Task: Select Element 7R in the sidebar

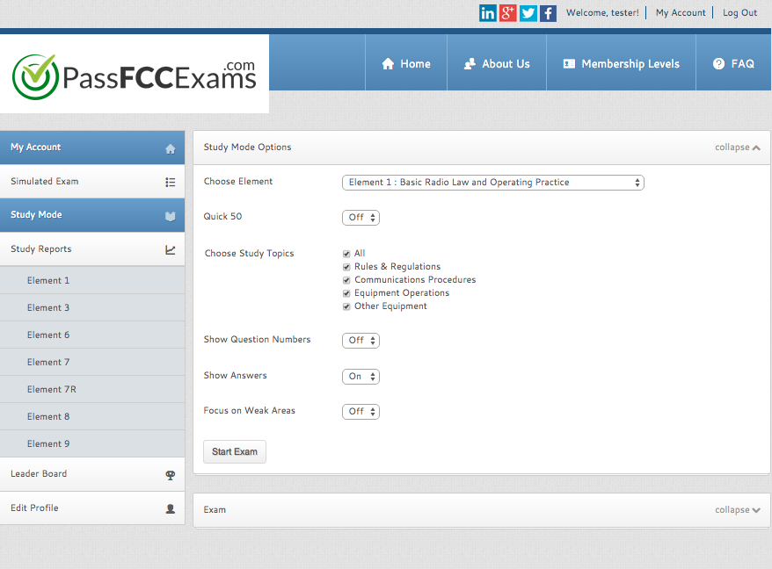Action: click(x=52, y=390)
